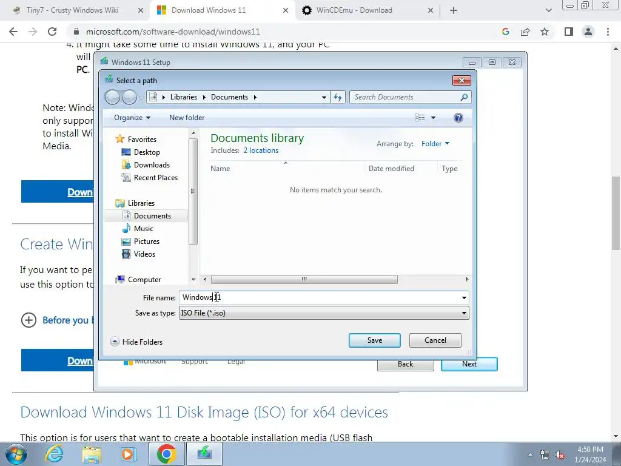Switch to WinCDEmu - Download tab
Viewport: 621px width, 466px height.
coord(354,10)
